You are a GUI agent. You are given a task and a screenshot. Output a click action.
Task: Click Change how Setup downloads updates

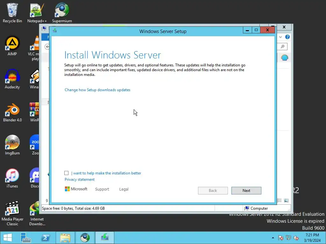97,90
